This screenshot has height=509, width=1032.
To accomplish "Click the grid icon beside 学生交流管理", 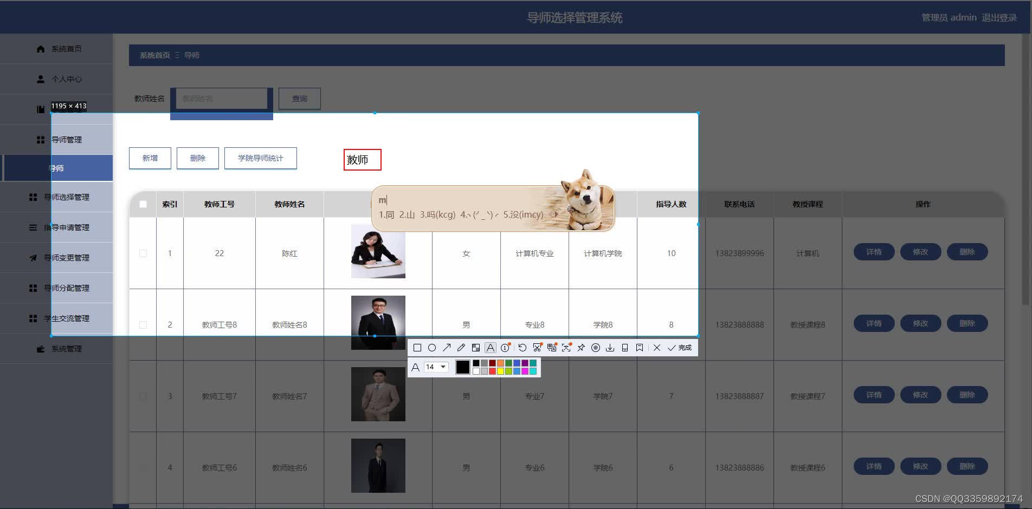I will click(33, 318).
